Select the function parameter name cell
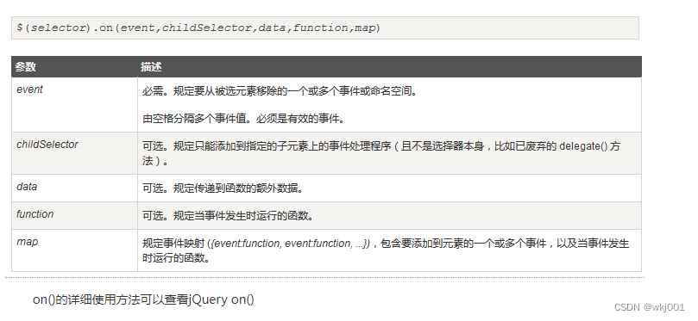Screen dimensions: 698x321 pyautogui.click(x=74, y=216)
